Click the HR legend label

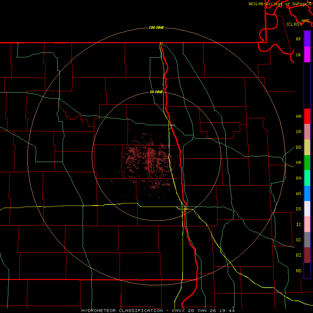click(298, 163)
